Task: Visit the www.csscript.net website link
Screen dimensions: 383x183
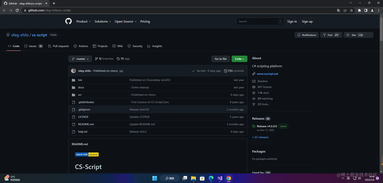Action: pyautogui.click(x=267, y=74)
